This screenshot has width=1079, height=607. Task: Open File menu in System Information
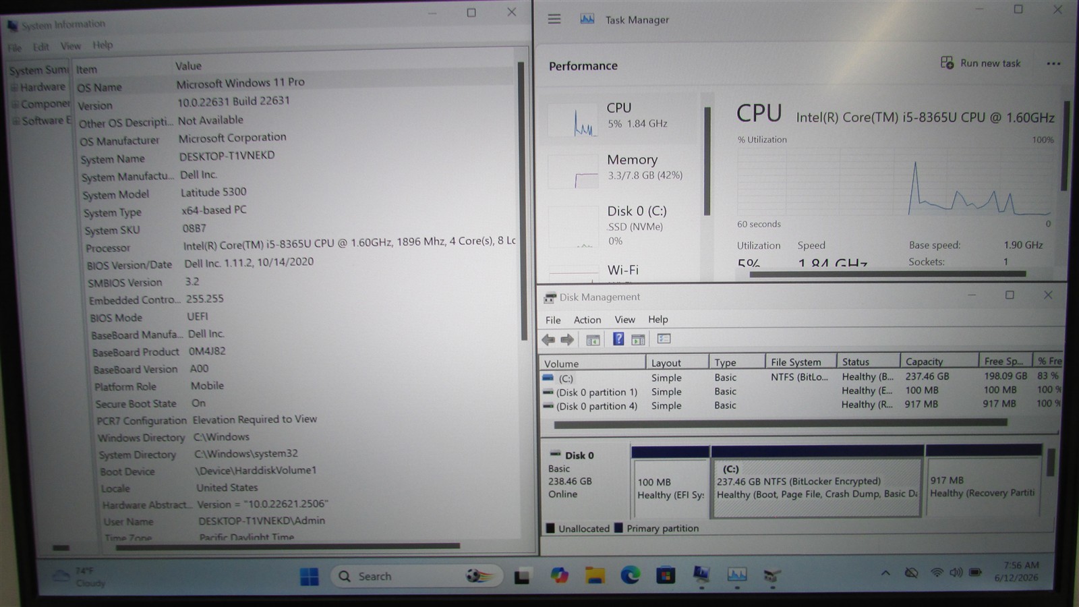coord(15,47)
